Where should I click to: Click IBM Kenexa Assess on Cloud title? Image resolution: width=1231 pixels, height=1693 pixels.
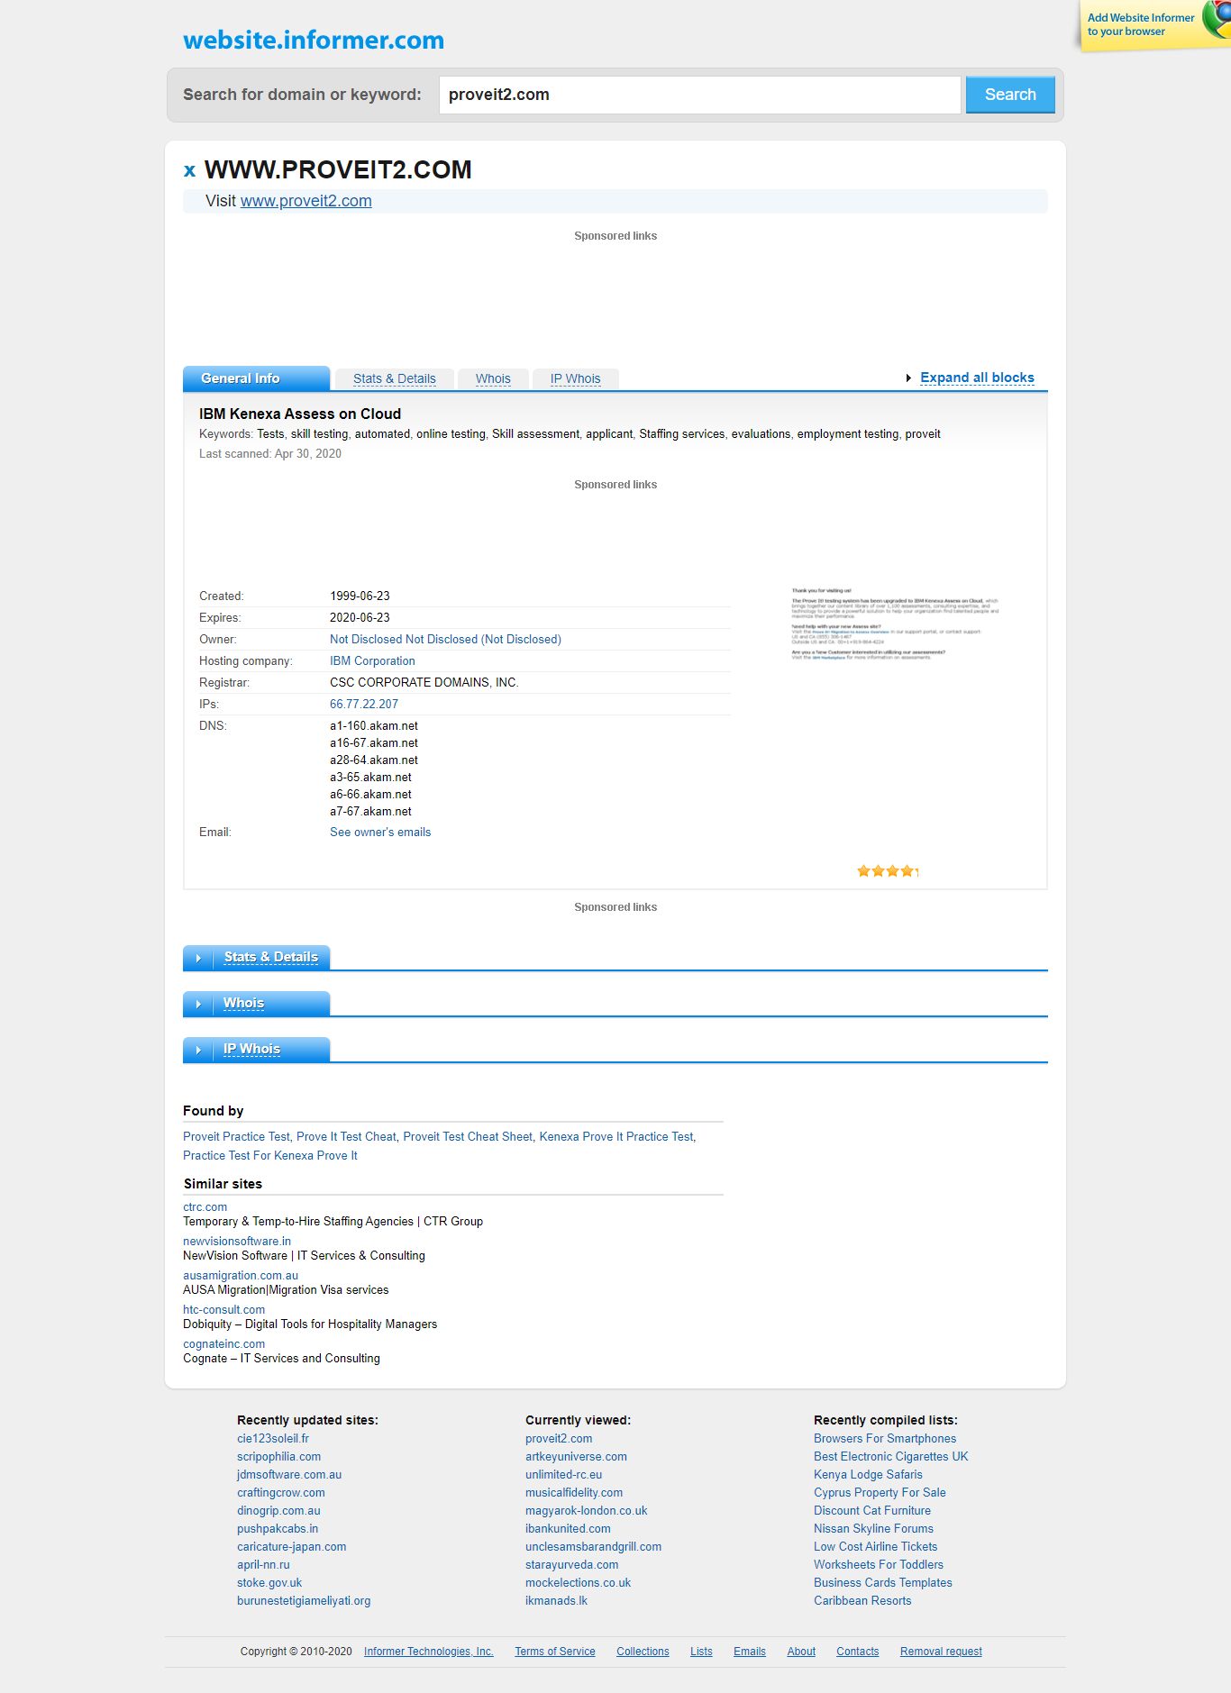click(300, 414)
